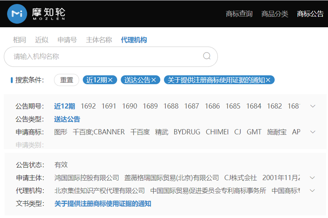Open 商标公告 in top navigation
This screenshot has width=328, height=218.
pyautogui.click(x=310, y=14)
